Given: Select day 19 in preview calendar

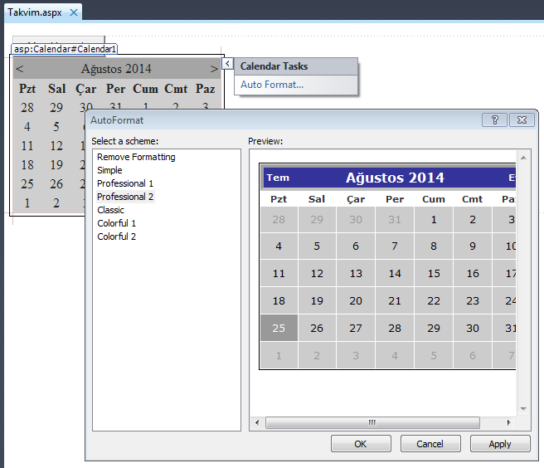Looking at the screenshot, I should (317, 300).
